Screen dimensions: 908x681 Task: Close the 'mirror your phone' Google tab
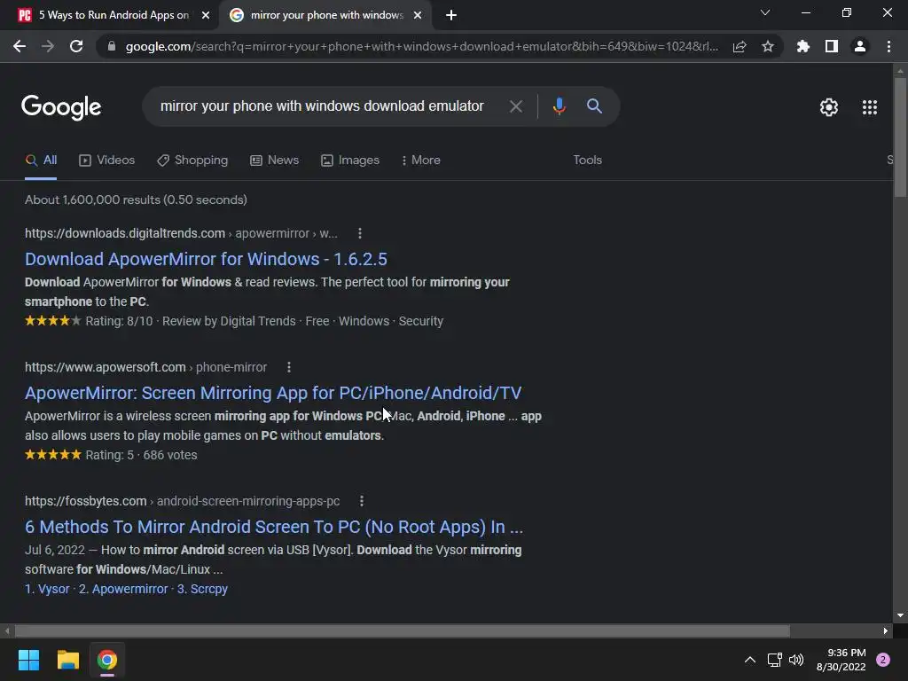tap(418, 16)
